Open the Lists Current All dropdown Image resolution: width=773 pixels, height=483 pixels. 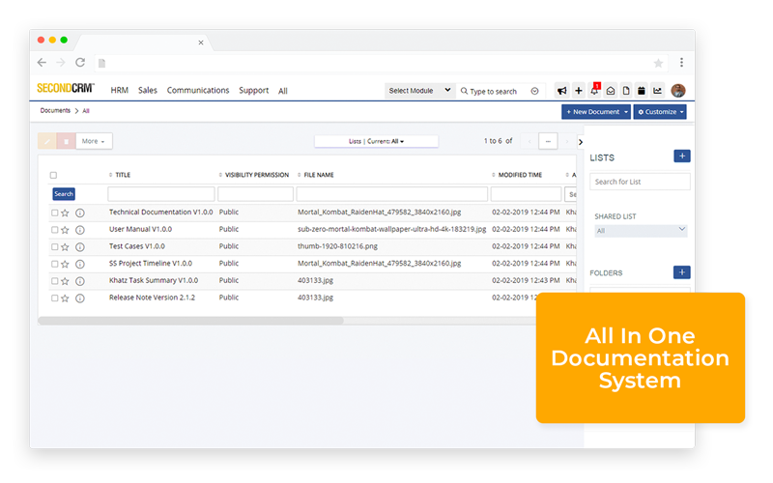click(376, 141)
